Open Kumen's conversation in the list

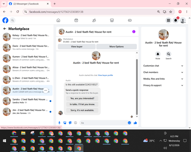(x=27, y=58)
